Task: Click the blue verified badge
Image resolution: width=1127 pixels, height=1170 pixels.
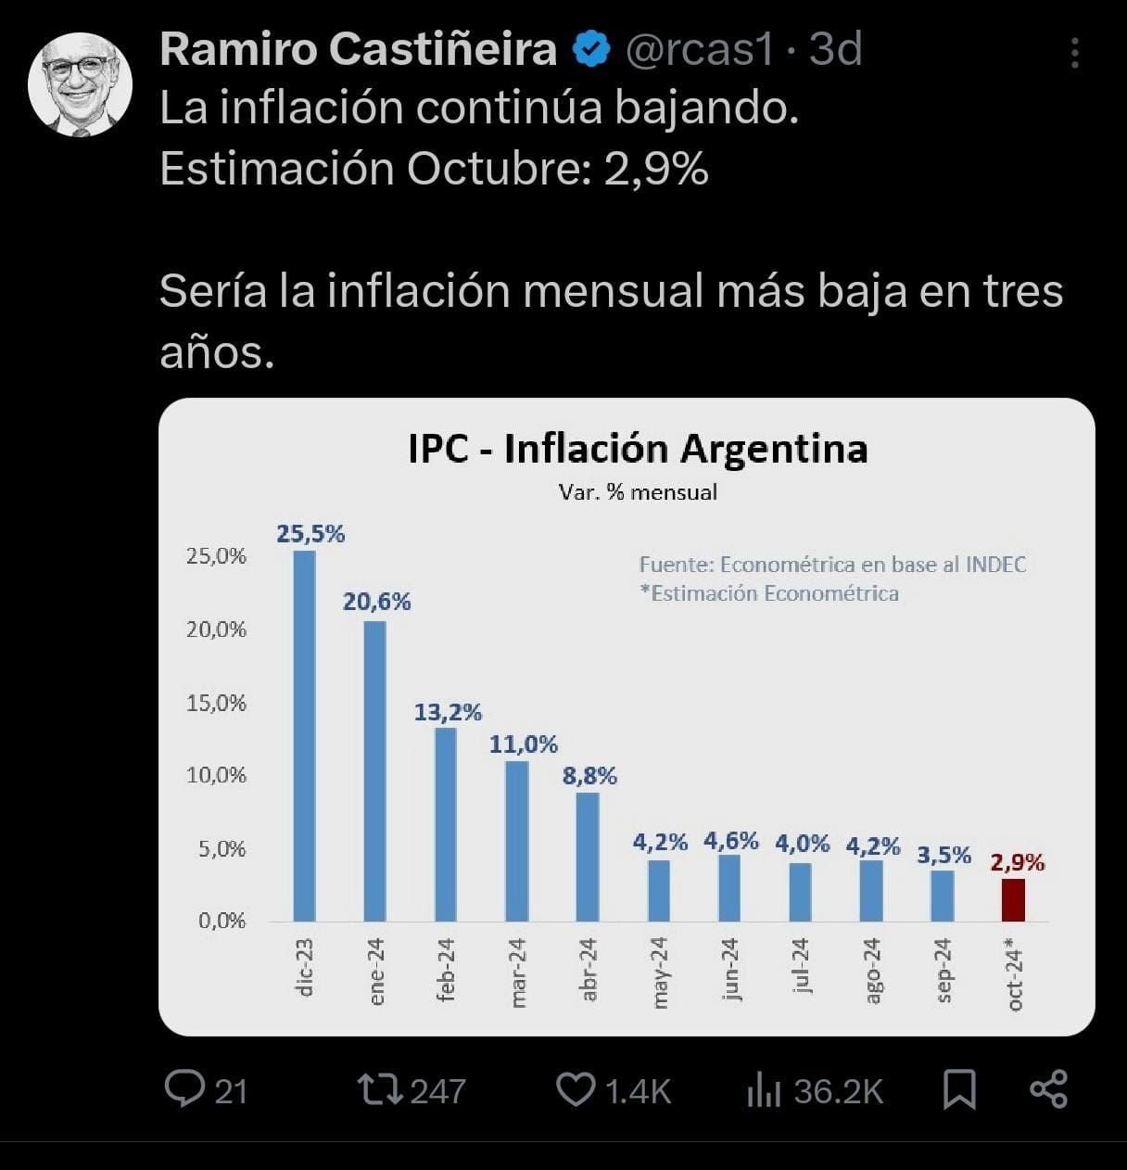Action: tap(591, 50)
